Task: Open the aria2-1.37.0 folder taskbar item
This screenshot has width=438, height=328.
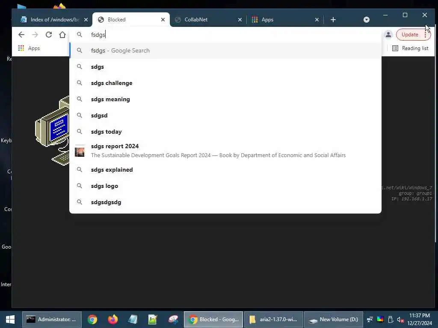Action: click(274, 319)
